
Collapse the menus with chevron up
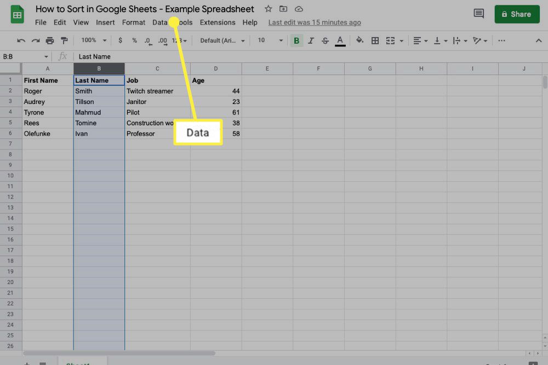tap(539, 41)
